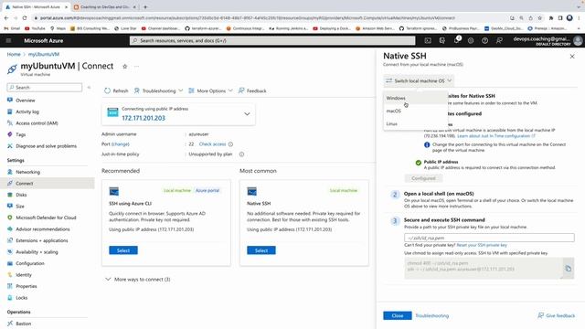Viewport: 585px width, 329px height.
Task: Select SSH using Azure CLI
Action: (123, 250)
